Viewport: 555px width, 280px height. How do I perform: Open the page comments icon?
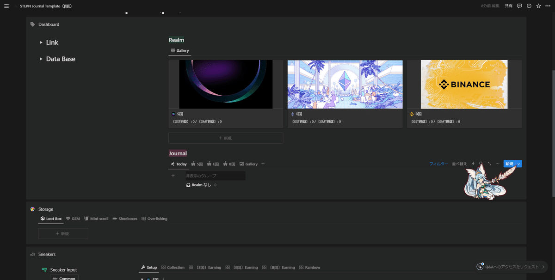[519, 6]
